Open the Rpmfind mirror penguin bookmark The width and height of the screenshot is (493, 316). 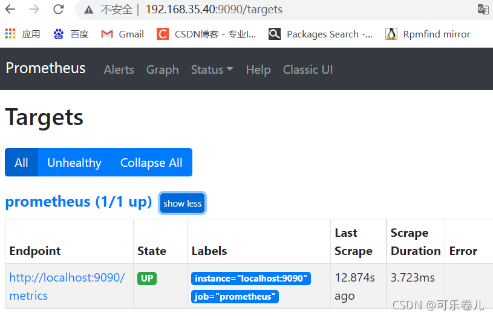pos(391,34)
